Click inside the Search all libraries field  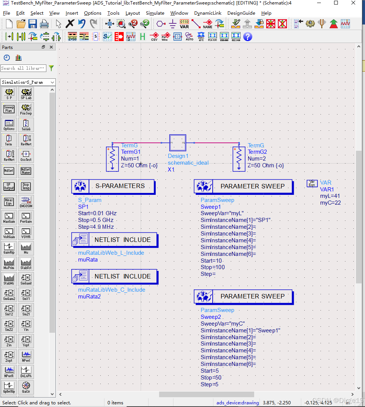coord(23,68)
